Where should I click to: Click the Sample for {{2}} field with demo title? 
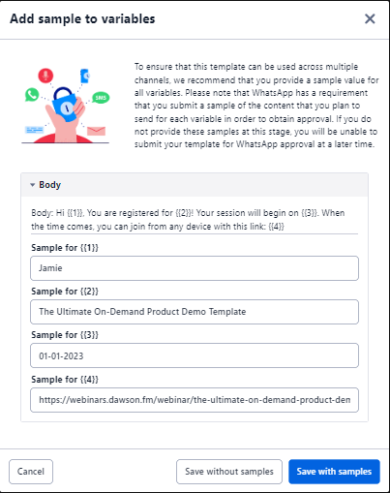[195, 312]
